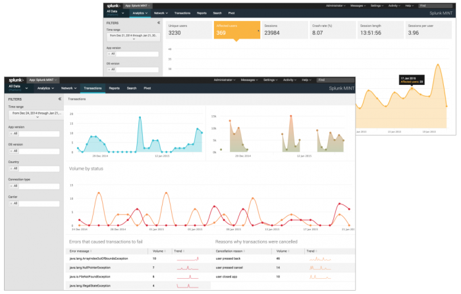Sort the table by Cancellation reason column
Image resolution: width=461 pixels, height=294 pixels.
230,251
